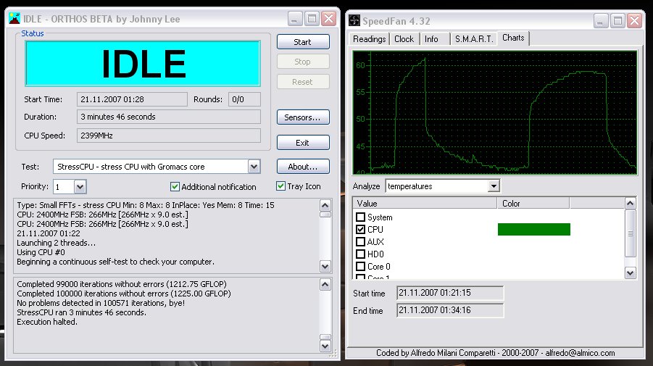
Task: Click the CPU Speed field
Action: [169, 136]
